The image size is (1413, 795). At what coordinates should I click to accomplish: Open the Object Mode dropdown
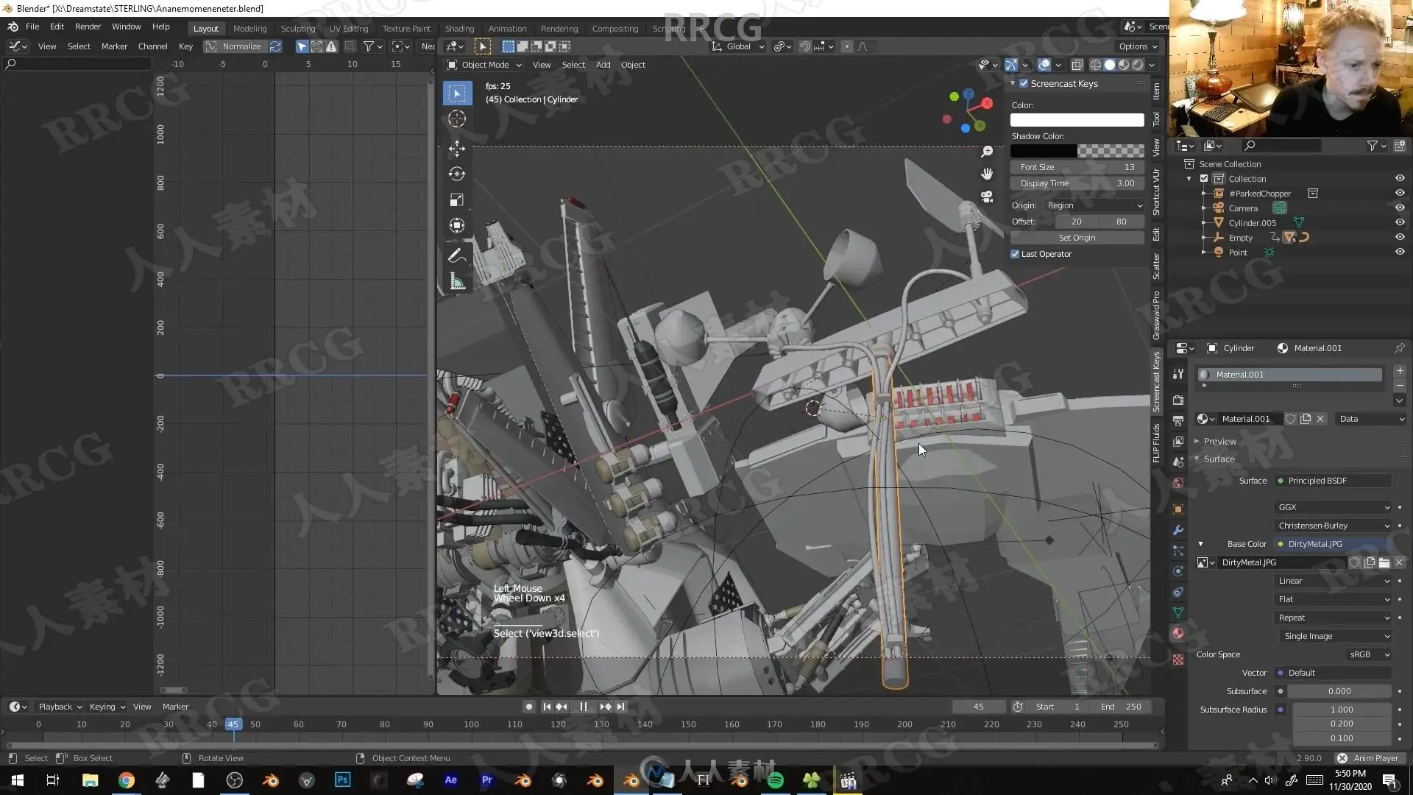tap(485, 65)
